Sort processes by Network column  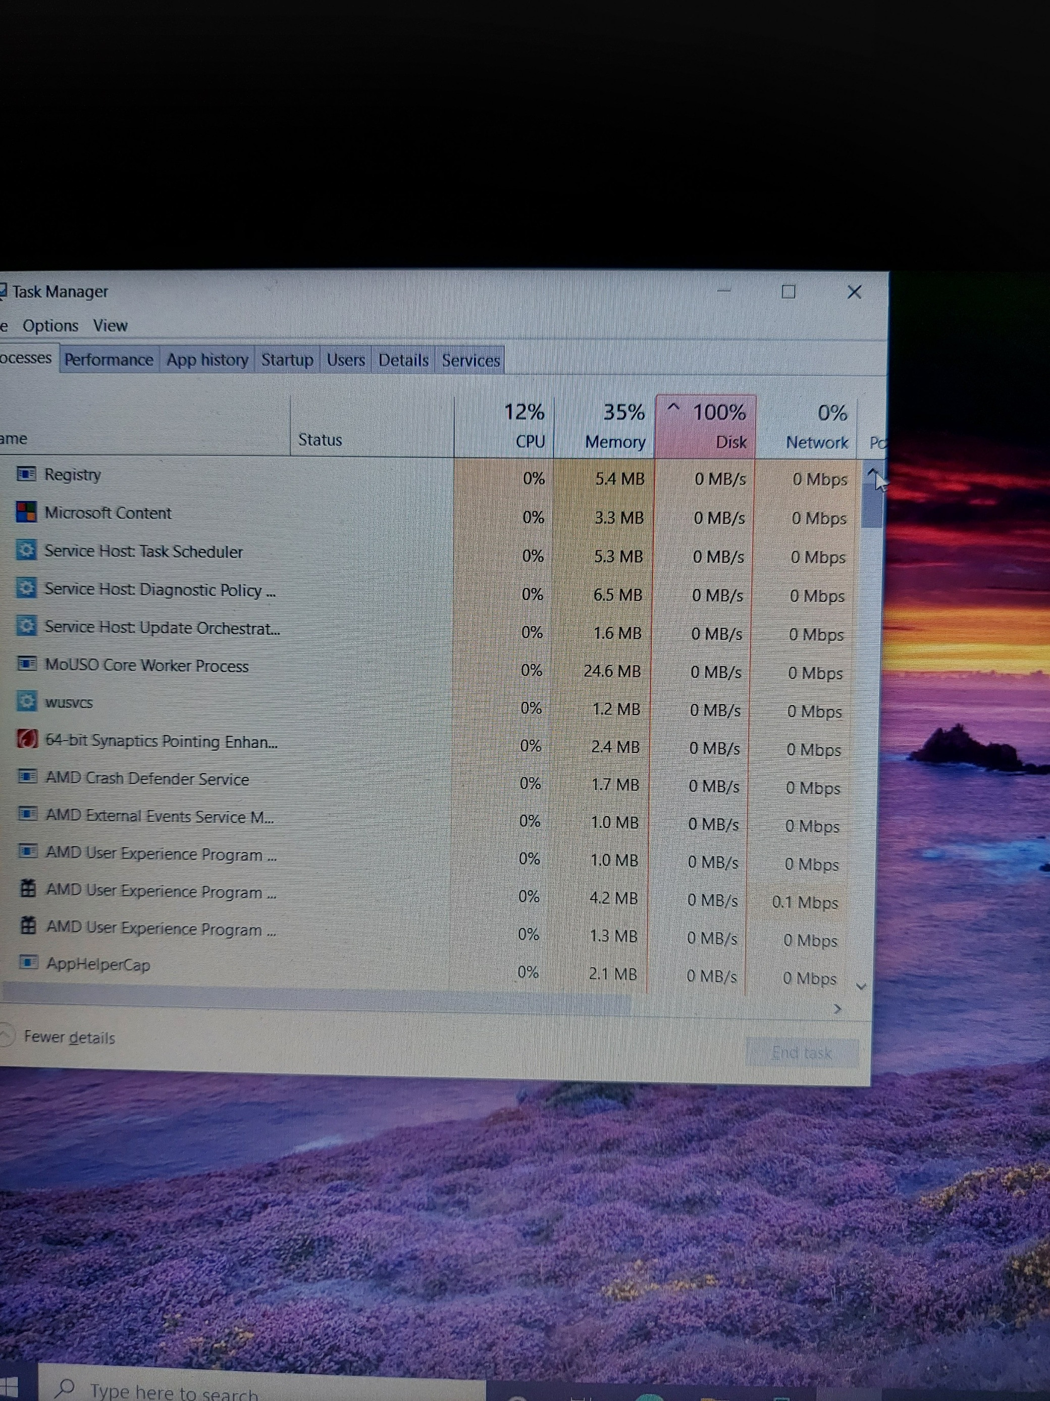tap(807, 426)
